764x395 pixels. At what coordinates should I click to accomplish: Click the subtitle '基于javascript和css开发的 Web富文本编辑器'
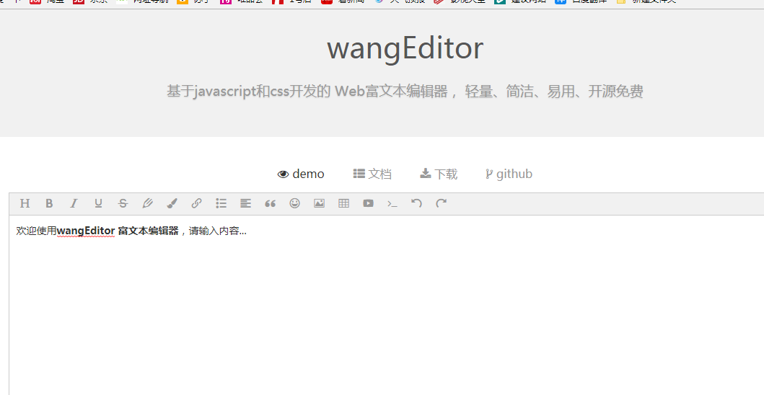307,91
